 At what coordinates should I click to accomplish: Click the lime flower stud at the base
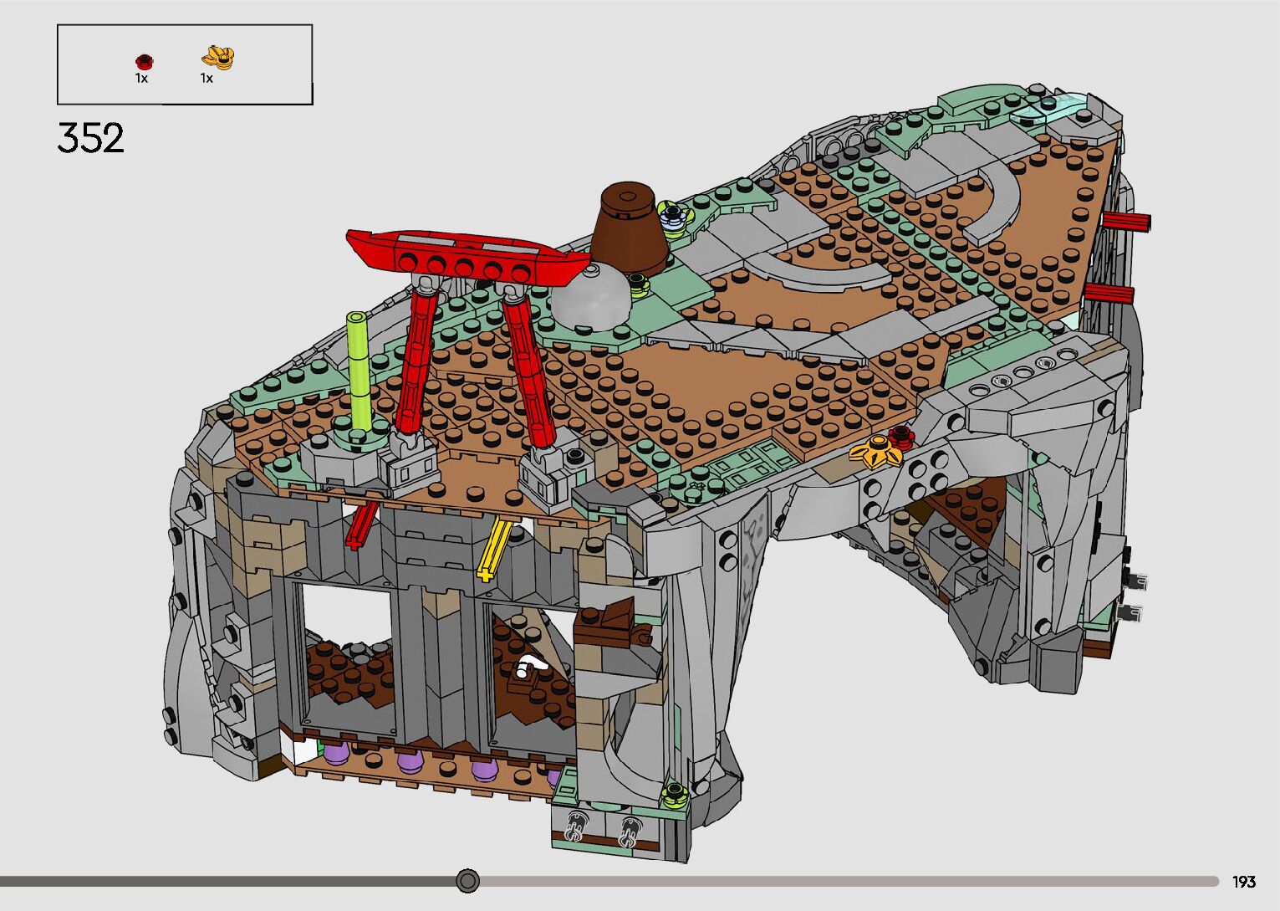(x=675, y=793)
